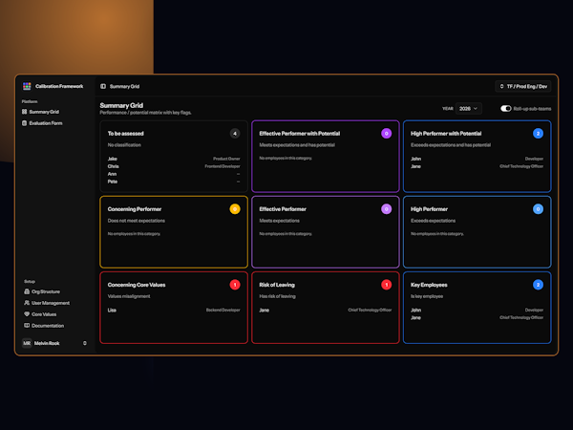Select John in Key Employees
This screenshot has height=430, width=573.
415,310
